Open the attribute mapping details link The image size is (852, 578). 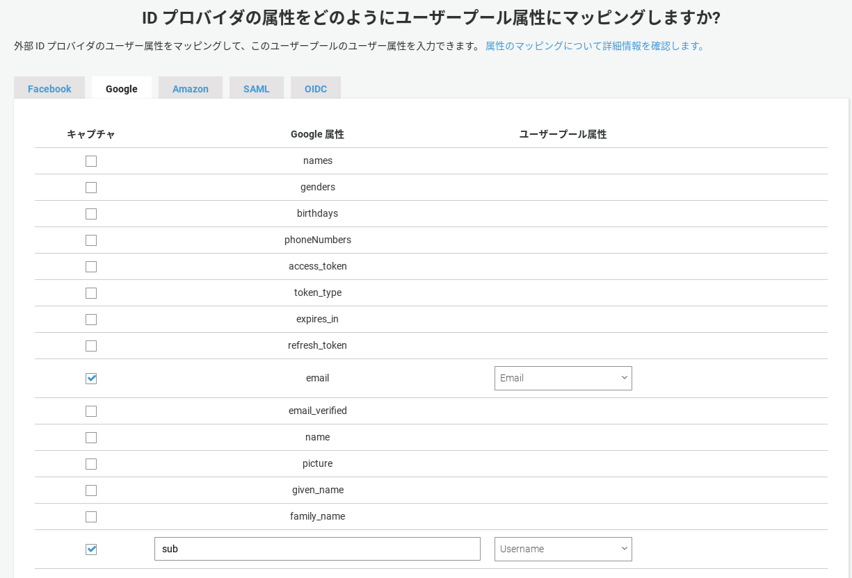595,47
